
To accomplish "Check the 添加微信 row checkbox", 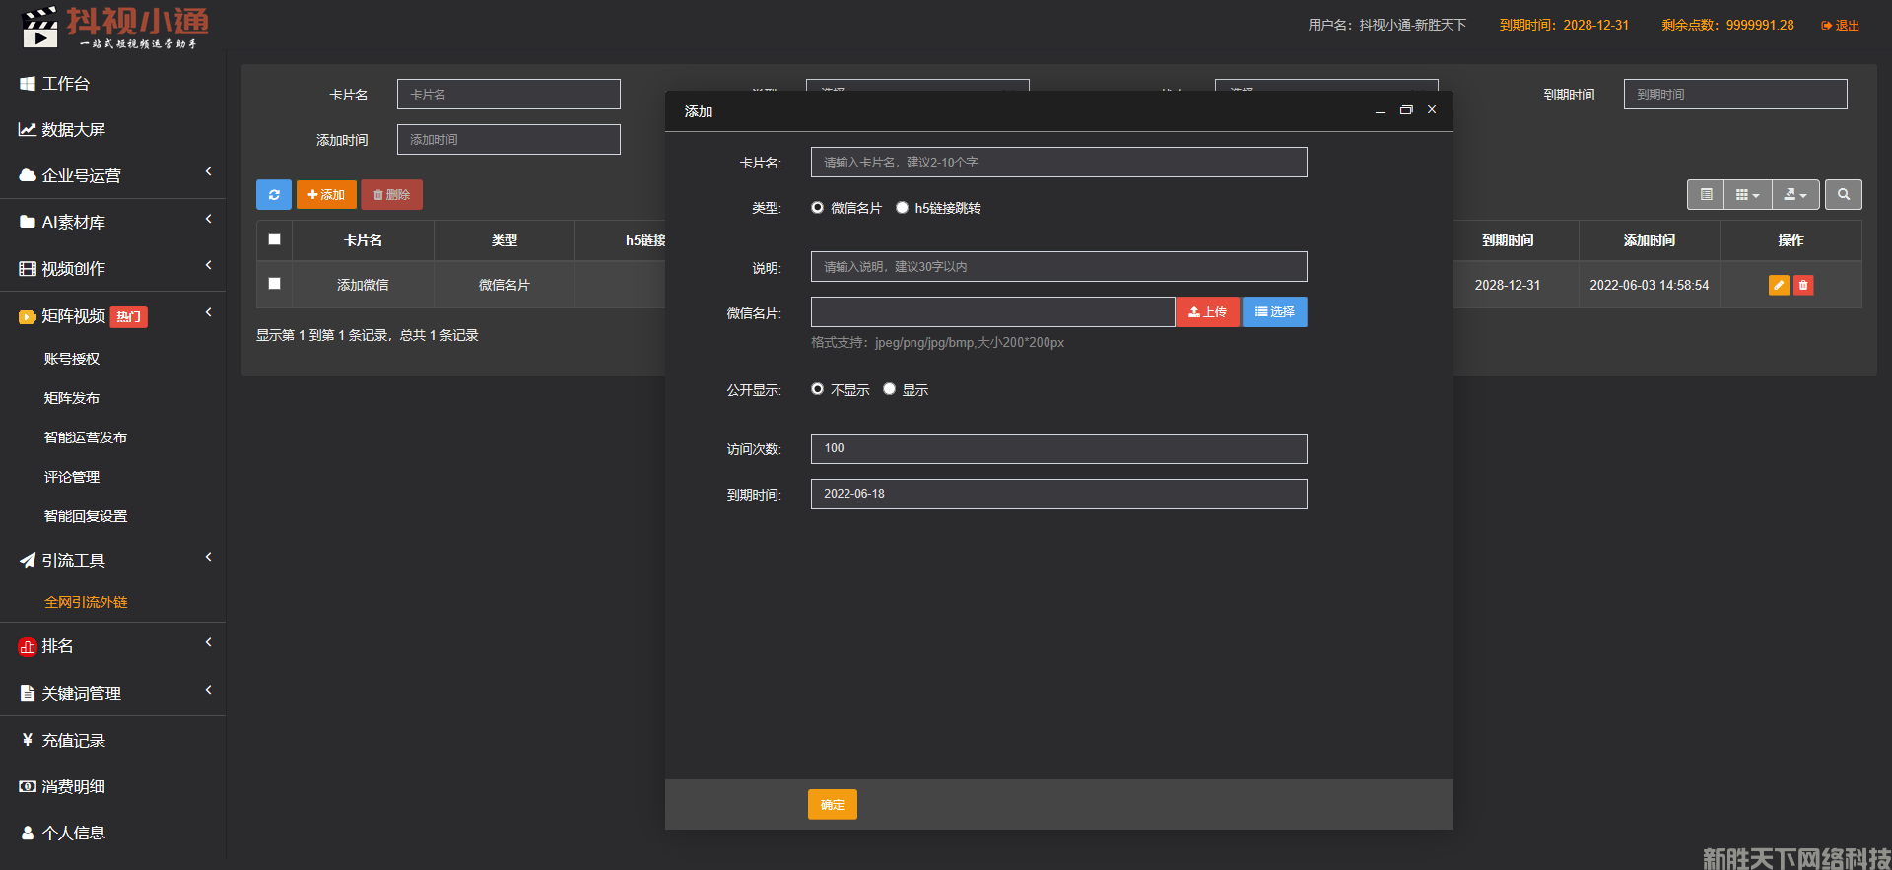I will point(275,284).
